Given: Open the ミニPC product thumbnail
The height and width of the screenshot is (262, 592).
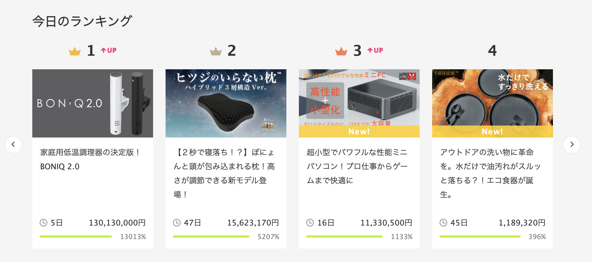Looking at the screenshot, I should (x=359, y=103).
